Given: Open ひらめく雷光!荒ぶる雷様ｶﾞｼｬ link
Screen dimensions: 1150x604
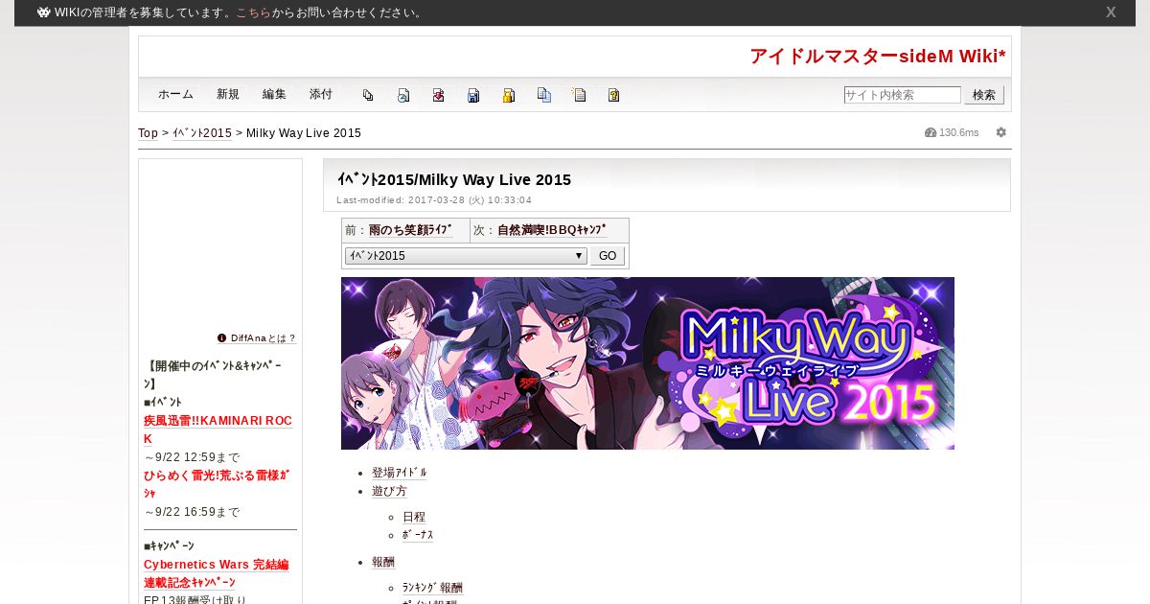Looking at the screenshot, I should pos(217,484).
